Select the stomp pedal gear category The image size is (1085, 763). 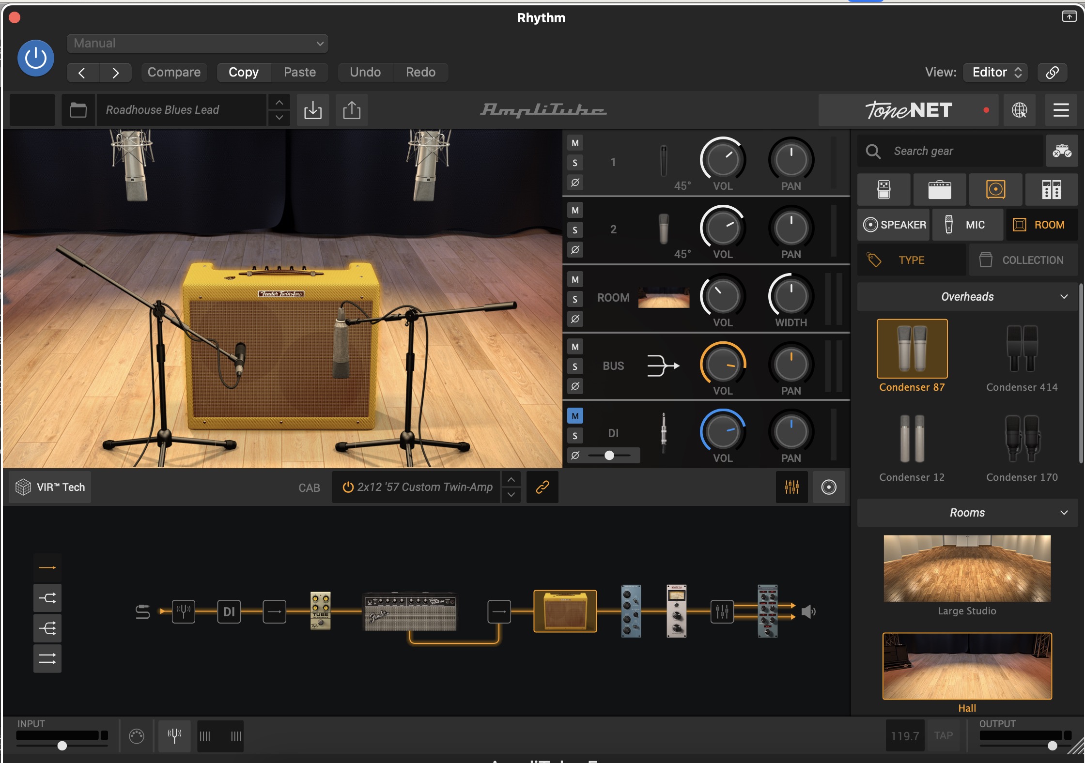(884, 190)
